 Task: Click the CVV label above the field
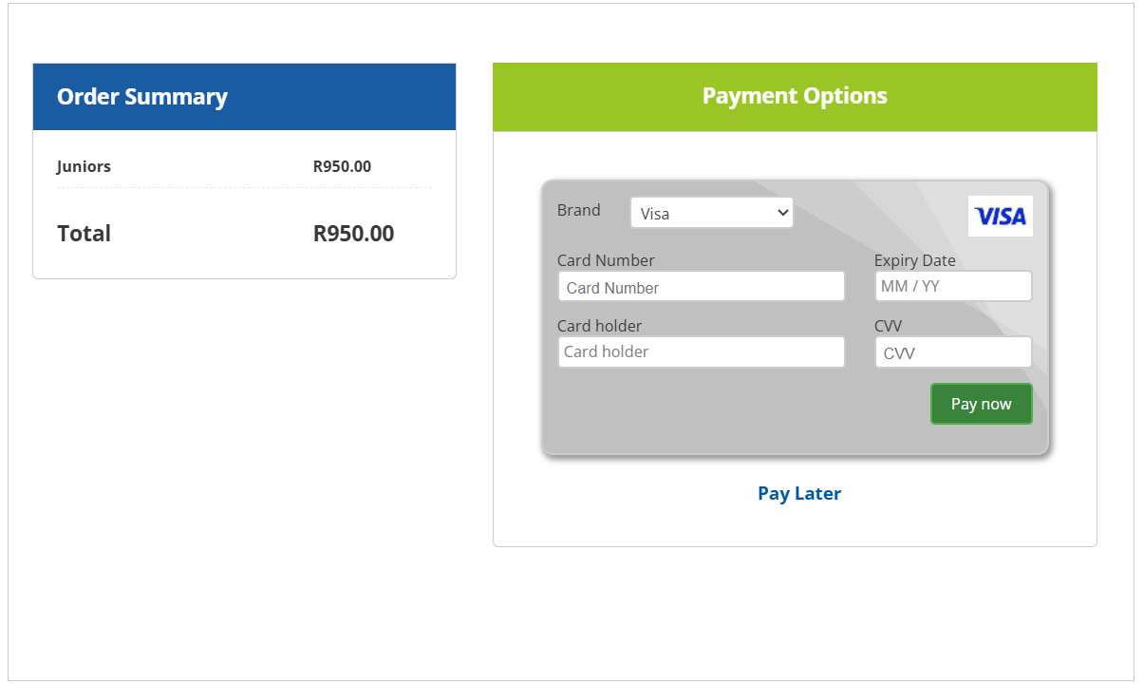pyautogui.click(x=888, y=326)
